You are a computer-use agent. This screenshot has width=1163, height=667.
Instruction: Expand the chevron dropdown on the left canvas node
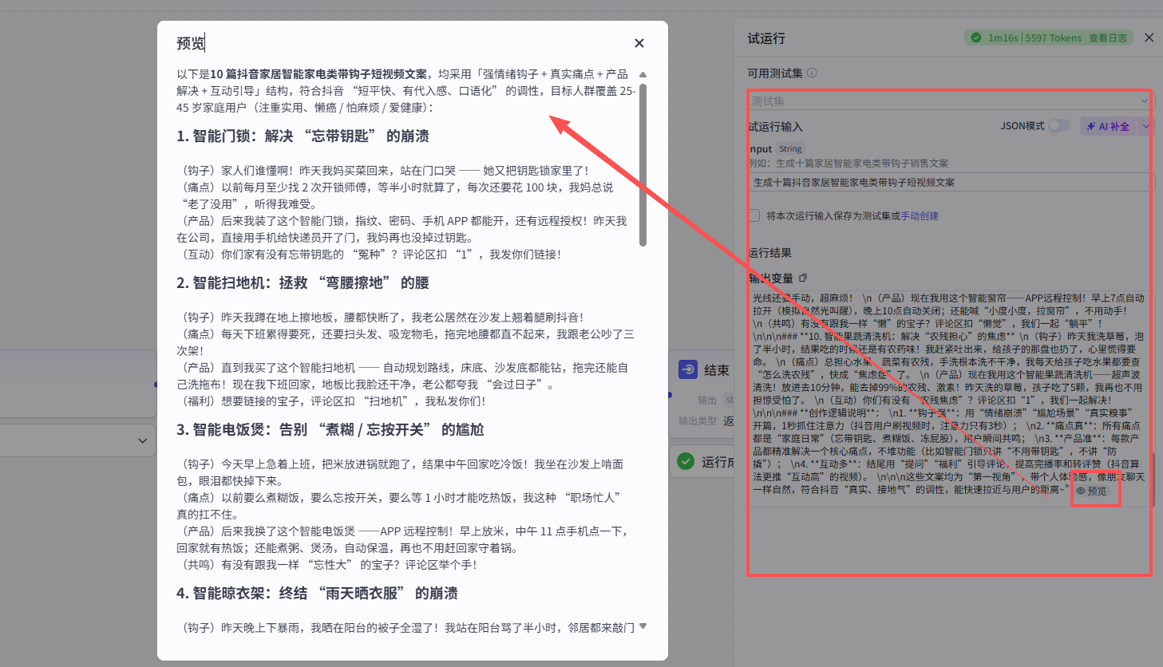[142, 440]
